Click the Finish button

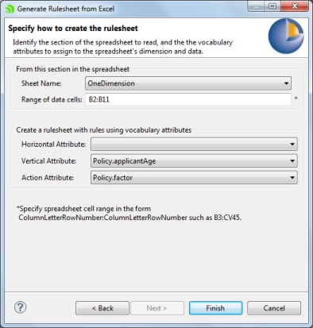click(x=215, y=308)
